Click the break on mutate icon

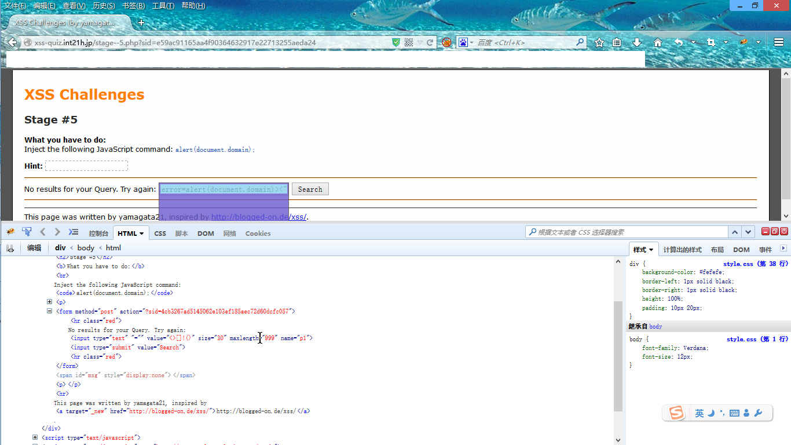click(10, 248)
